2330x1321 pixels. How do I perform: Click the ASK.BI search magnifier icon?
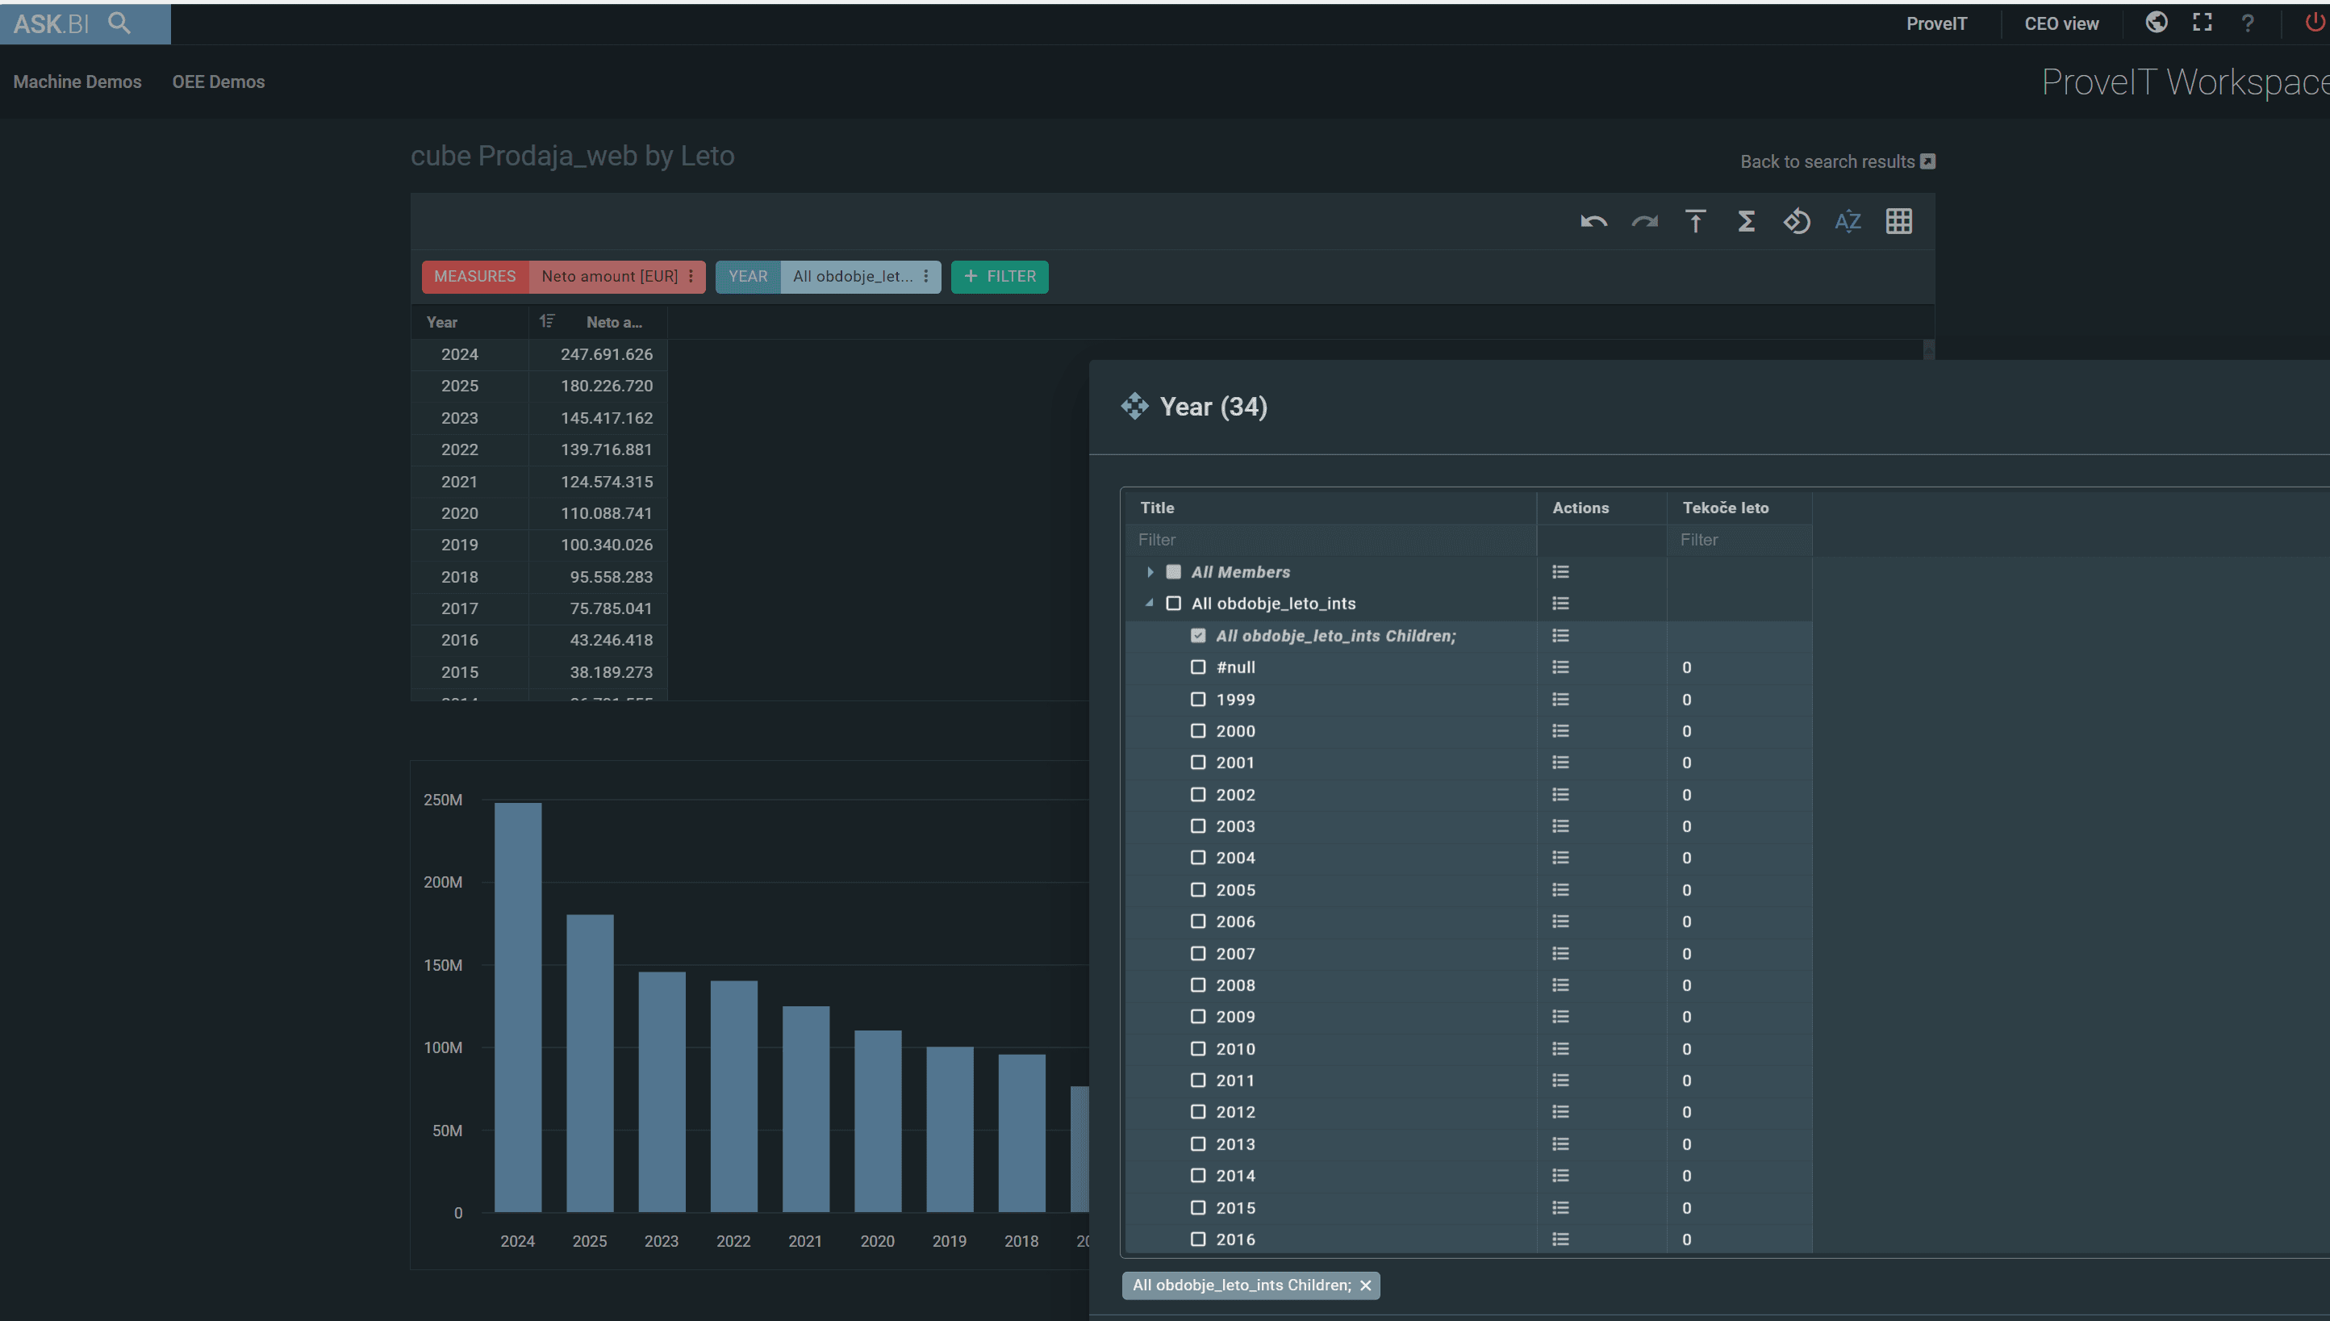pos(119,23)
